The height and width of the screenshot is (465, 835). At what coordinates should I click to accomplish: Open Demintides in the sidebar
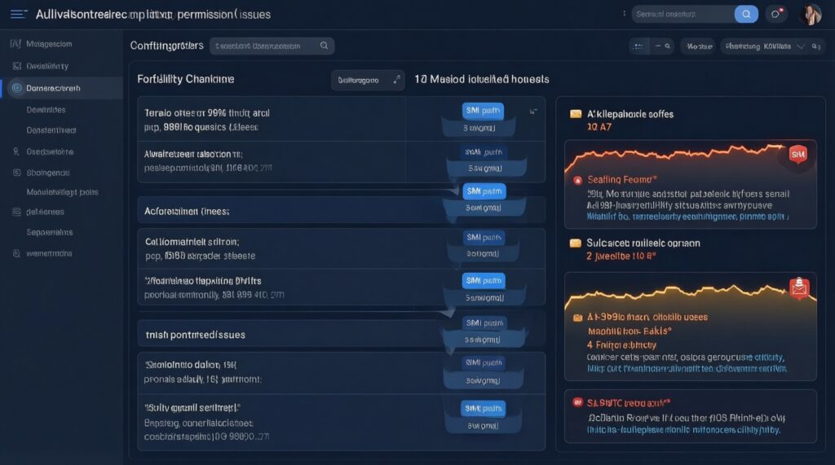(46, 110)
